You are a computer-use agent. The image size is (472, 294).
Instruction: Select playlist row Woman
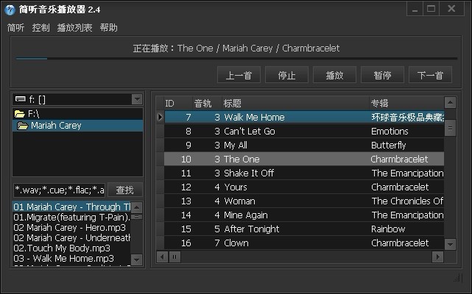click(304, 201)
